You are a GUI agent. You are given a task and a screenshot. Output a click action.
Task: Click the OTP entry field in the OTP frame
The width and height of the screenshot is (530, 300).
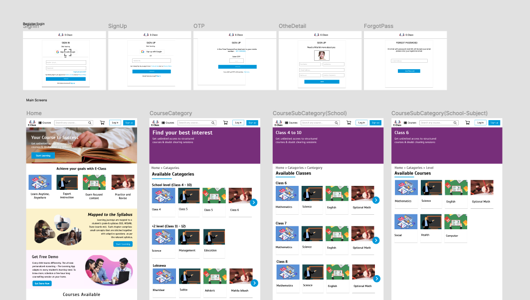point(237,61)
